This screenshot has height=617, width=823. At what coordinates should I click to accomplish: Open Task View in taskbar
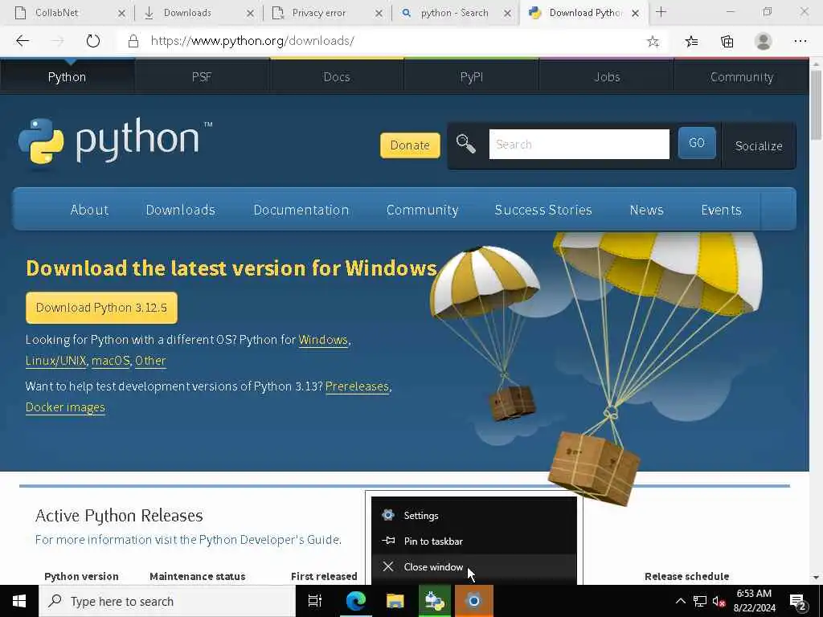tap(314, 601)
